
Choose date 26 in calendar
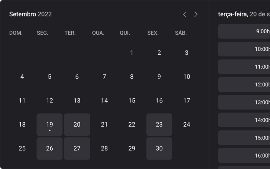coord(49,148)
